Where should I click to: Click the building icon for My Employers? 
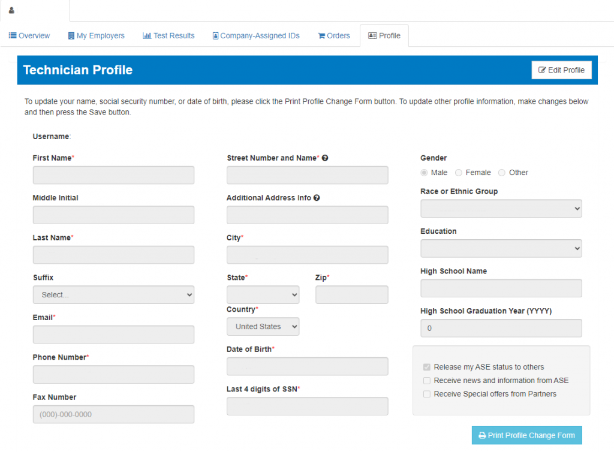coord(71,36)
